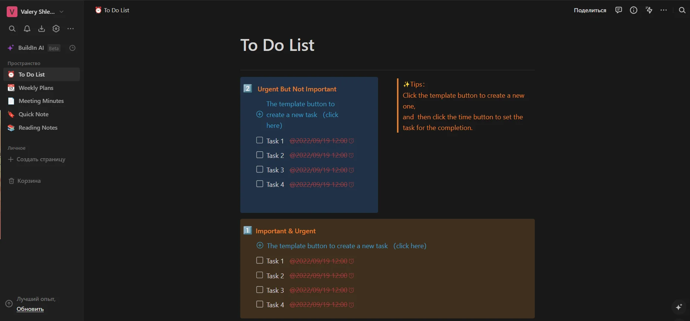Click template plus icon in Important & Urgent

pos(260,246)
